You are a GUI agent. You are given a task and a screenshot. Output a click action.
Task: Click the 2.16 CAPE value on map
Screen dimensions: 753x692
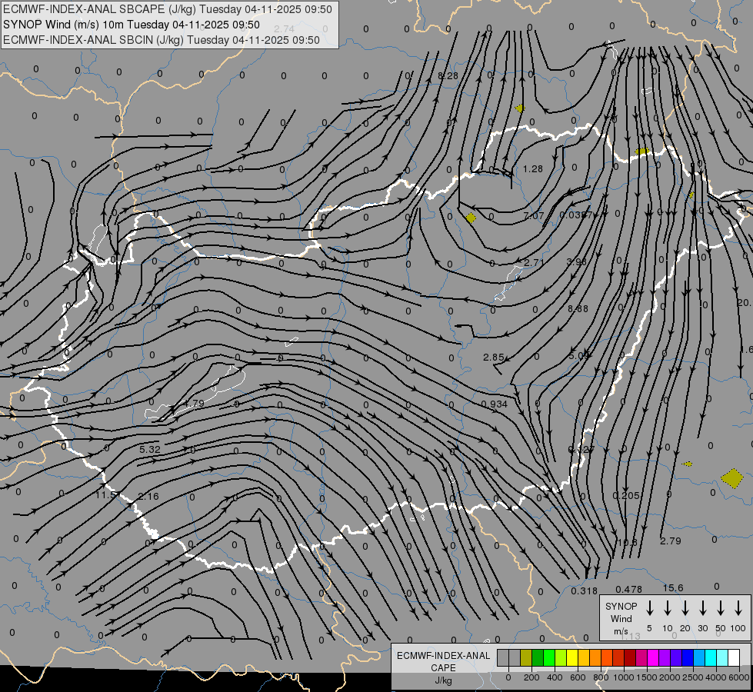[148, 497]
